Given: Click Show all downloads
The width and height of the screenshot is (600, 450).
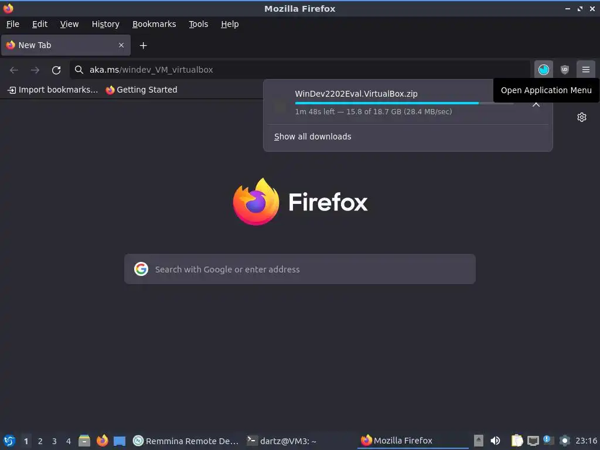Looking at the screenshot, I should pos(313,137).
